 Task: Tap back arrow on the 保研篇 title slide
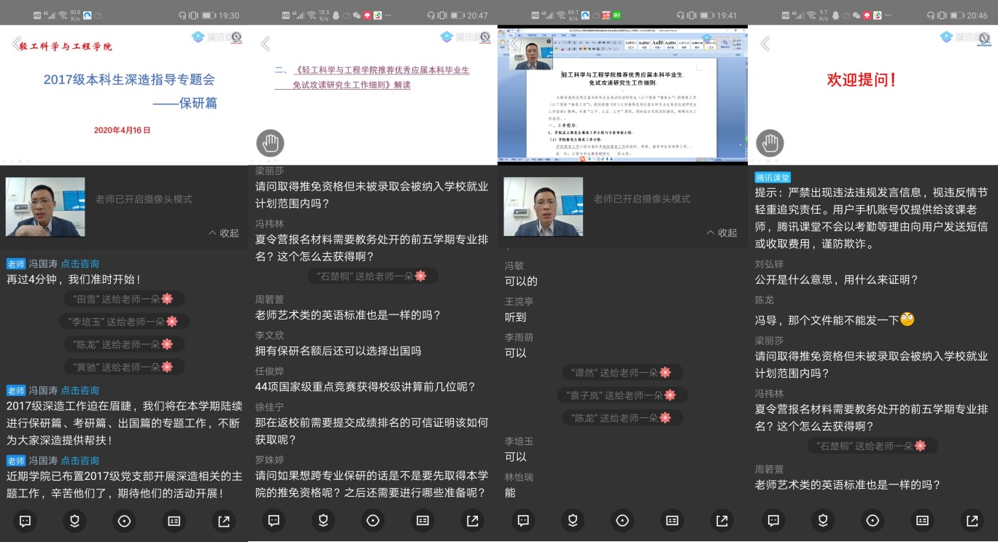[16, 44]
